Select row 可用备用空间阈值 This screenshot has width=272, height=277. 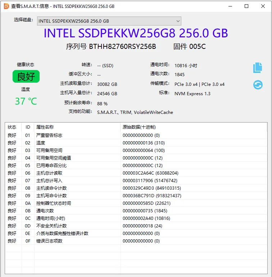136,158
